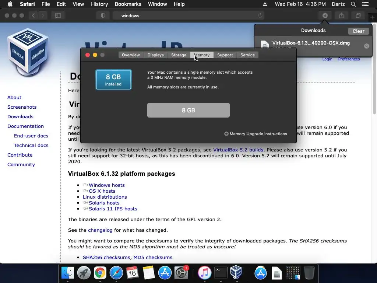The width and height of the screenshot is (377, 283).
Task: Open Terminal from the Dock
Action: tap(221, 273)
